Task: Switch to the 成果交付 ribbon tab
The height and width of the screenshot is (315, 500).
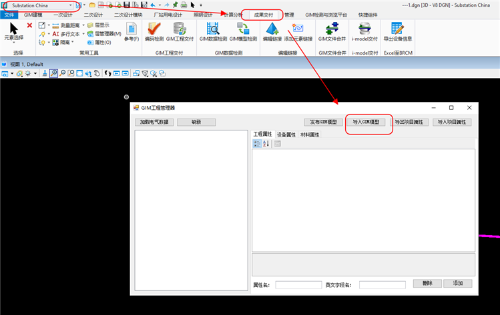Action: tap(264, 15)
